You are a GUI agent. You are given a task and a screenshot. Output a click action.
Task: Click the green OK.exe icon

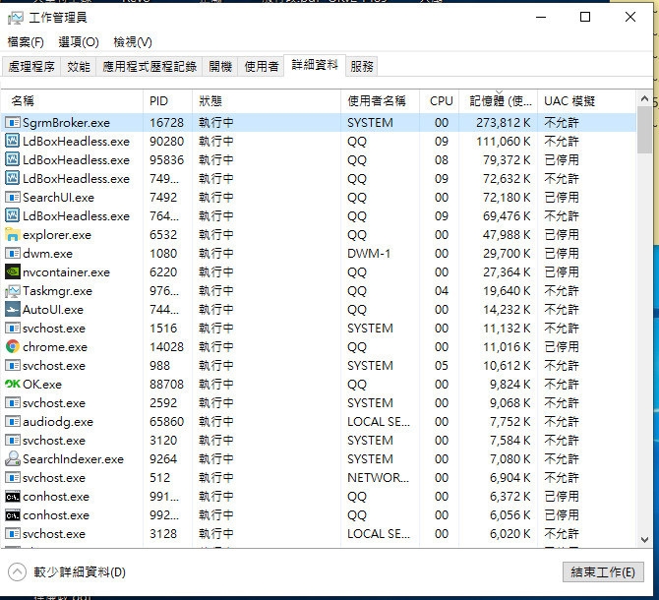(x=12, y=384)
